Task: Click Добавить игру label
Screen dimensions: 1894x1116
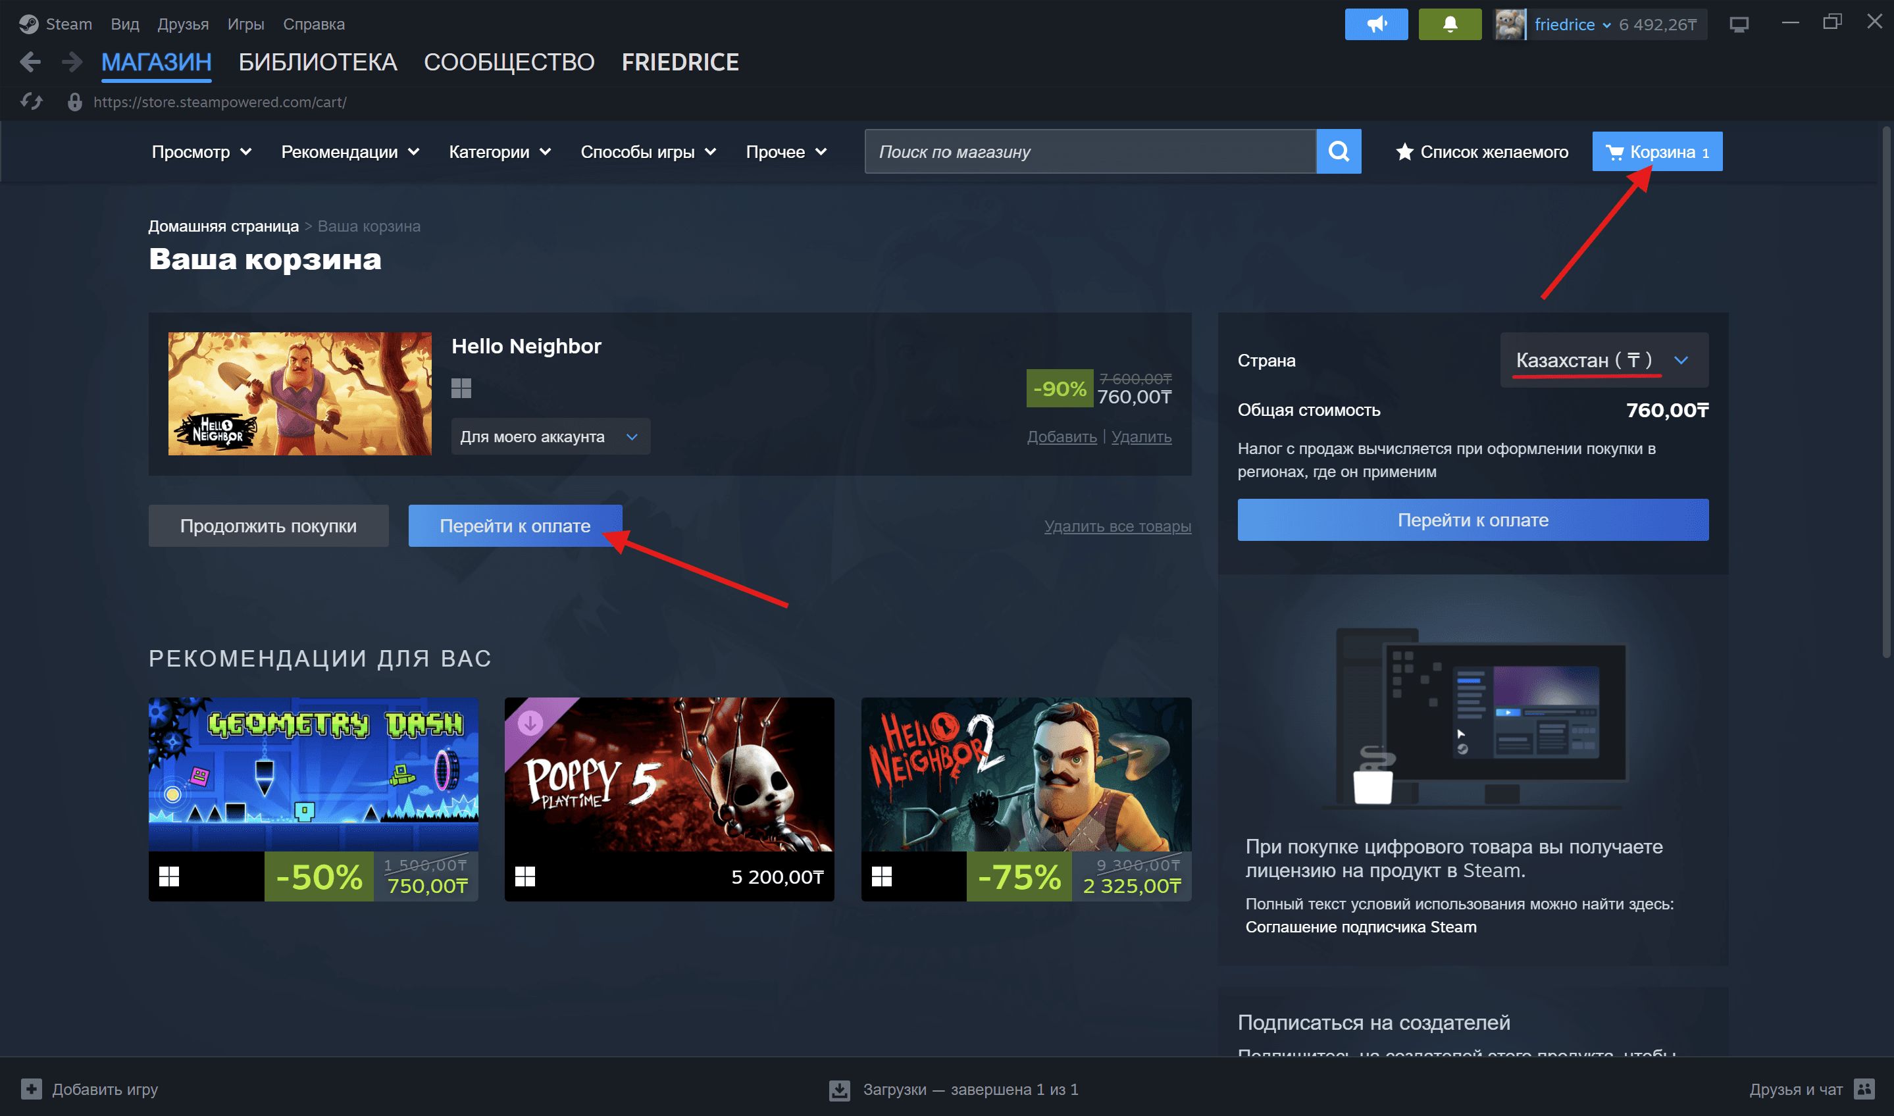Action: (x=105, y=1088)
